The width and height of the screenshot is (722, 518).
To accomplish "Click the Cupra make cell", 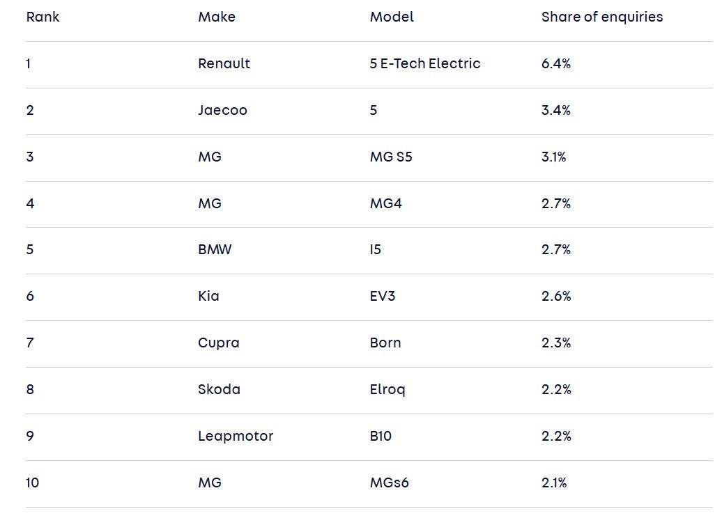I will coord(219,343).
